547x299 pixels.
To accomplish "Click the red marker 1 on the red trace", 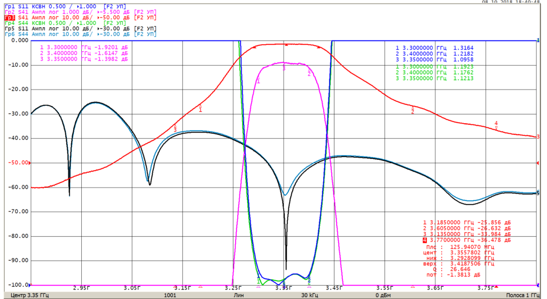I will click(200, 108).
